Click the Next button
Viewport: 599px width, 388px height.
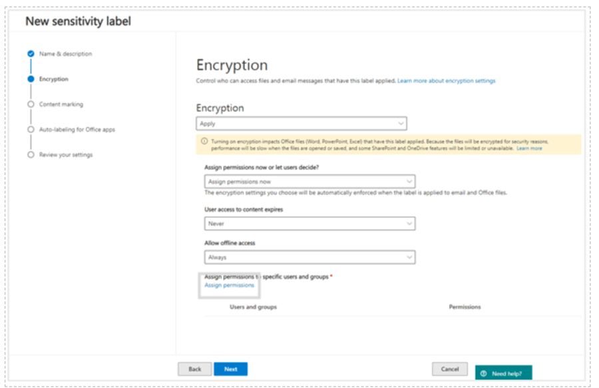pyautogui.click(x=231, y=369)
